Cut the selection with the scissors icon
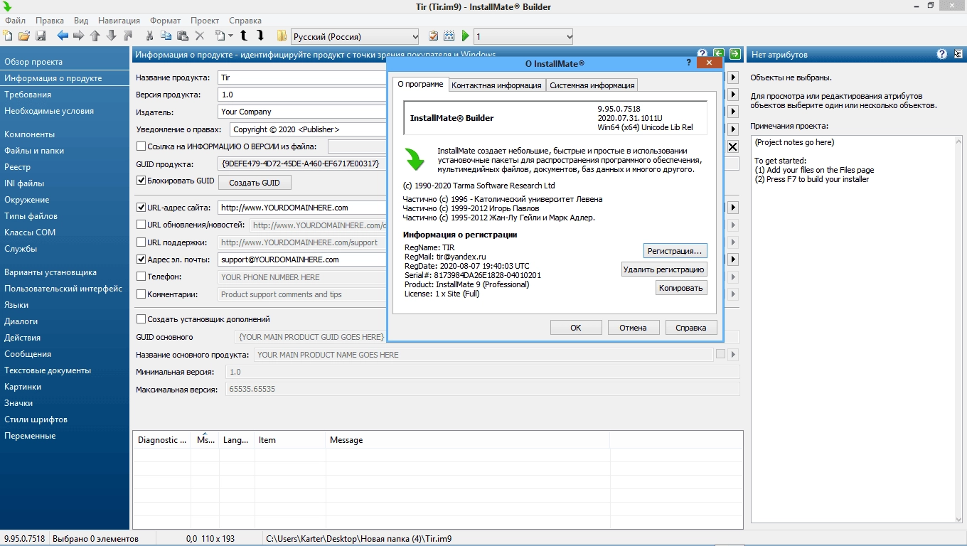 [x=150, y=36]
